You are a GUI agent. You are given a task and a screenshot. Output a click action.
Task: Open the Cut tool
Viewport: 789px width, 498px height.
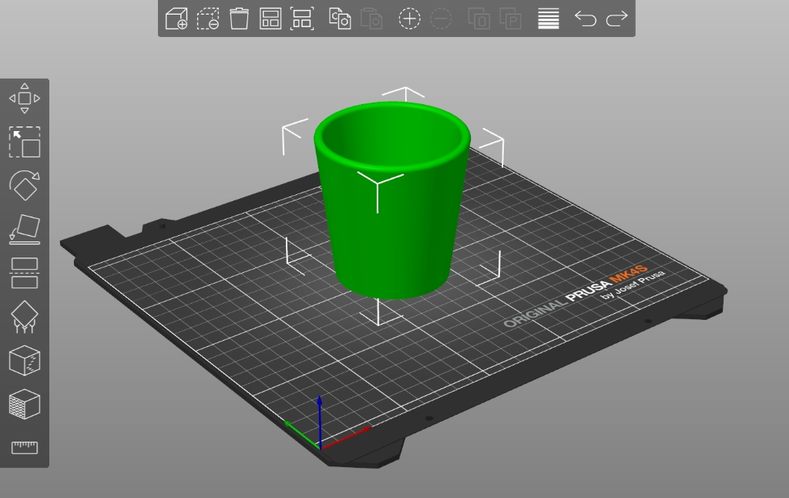click(25, 273)
